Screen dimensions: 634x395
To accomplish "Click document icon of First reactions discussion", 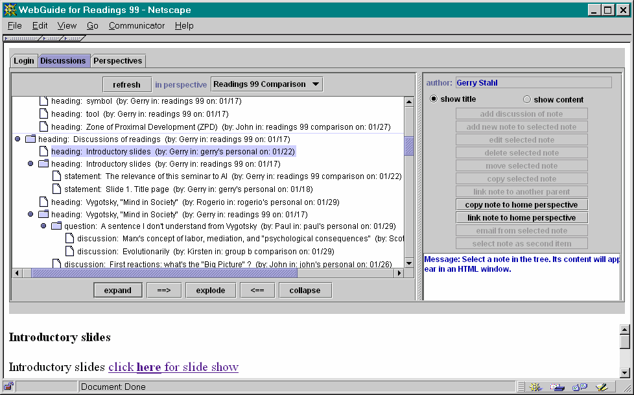I will tap(56, 264).
